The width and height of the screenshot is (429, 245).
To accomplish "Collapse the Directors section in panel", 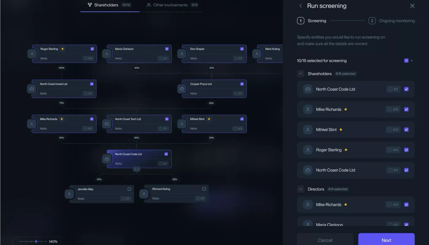I will click(301, 189).
